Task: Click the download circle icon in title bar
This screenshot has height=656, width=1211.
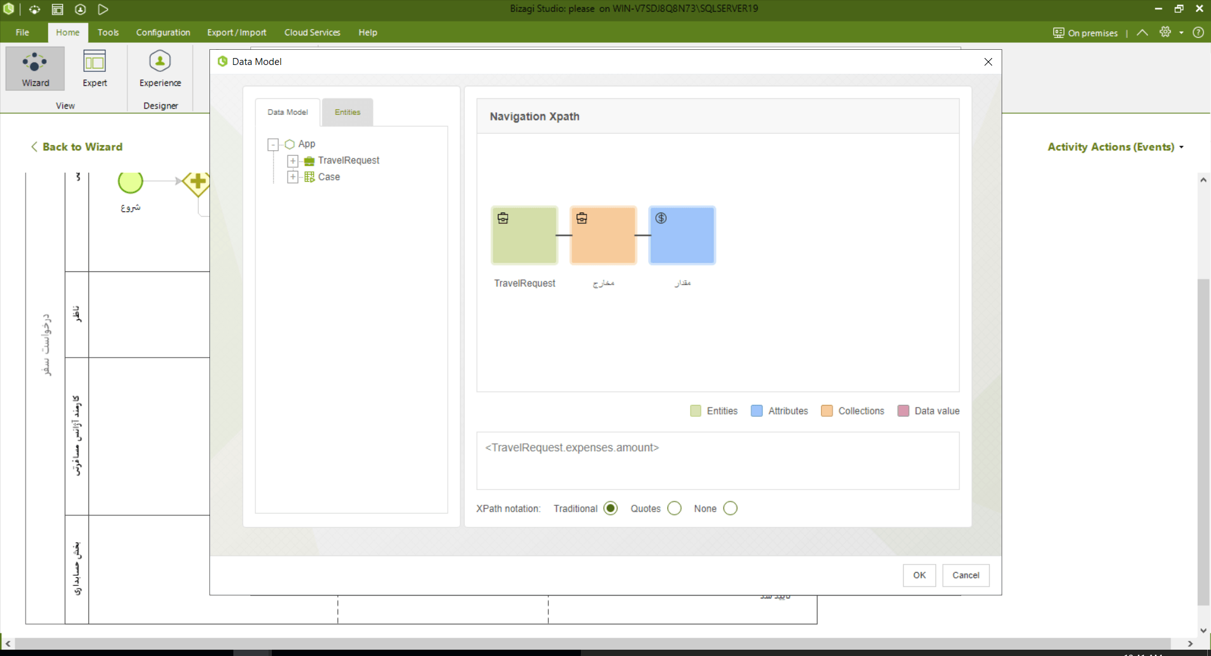Action: (x=80, y=9)
